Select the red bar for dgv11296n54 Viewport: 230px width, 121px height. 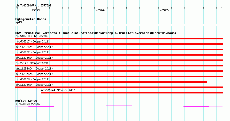point(119,87)
